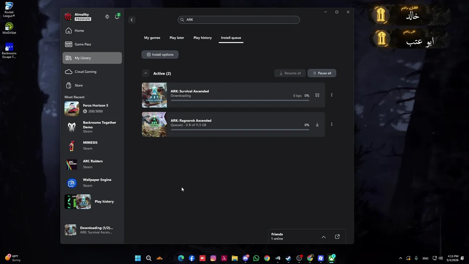
Task: Pop out the Friends panel window
Action: pyautogui.click(x=337, y=237)
